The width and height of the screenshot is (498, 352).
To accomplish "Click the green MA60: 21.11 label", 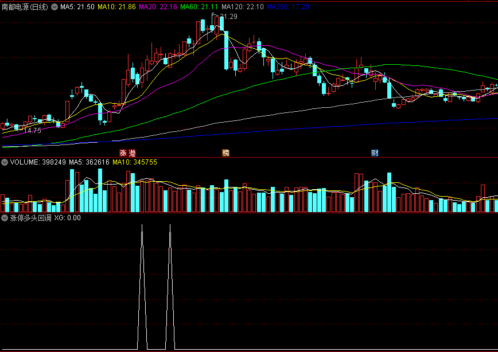I will click(199, 7).
